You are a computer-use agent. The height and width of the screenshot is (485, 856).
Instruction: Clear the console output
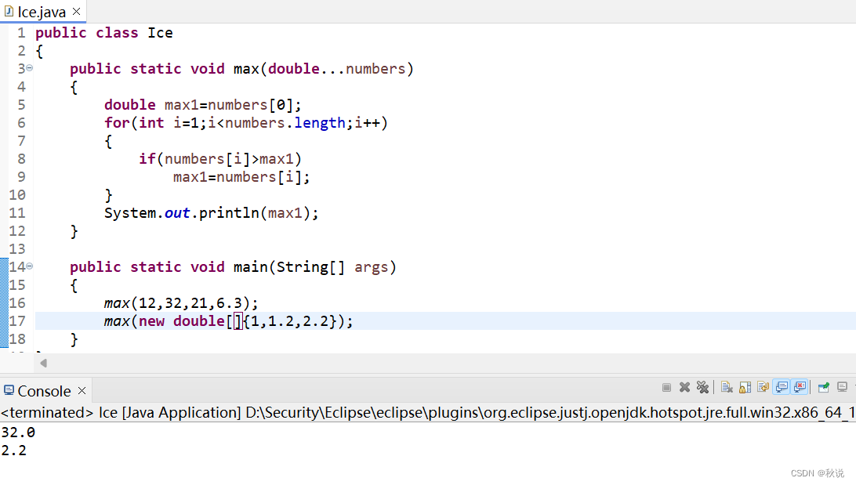[x=727, y=387]
